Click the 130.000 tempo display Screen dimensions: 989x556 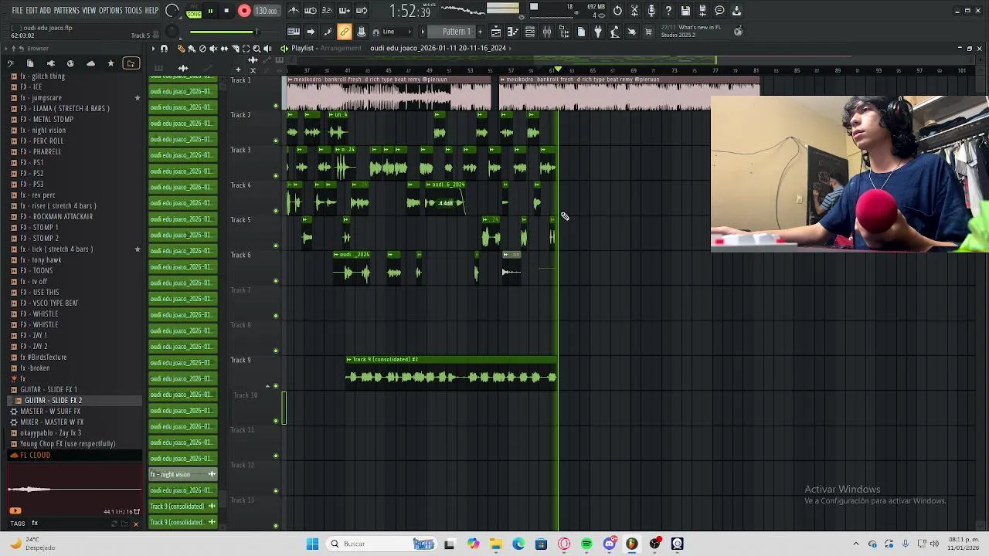[267, 11]
